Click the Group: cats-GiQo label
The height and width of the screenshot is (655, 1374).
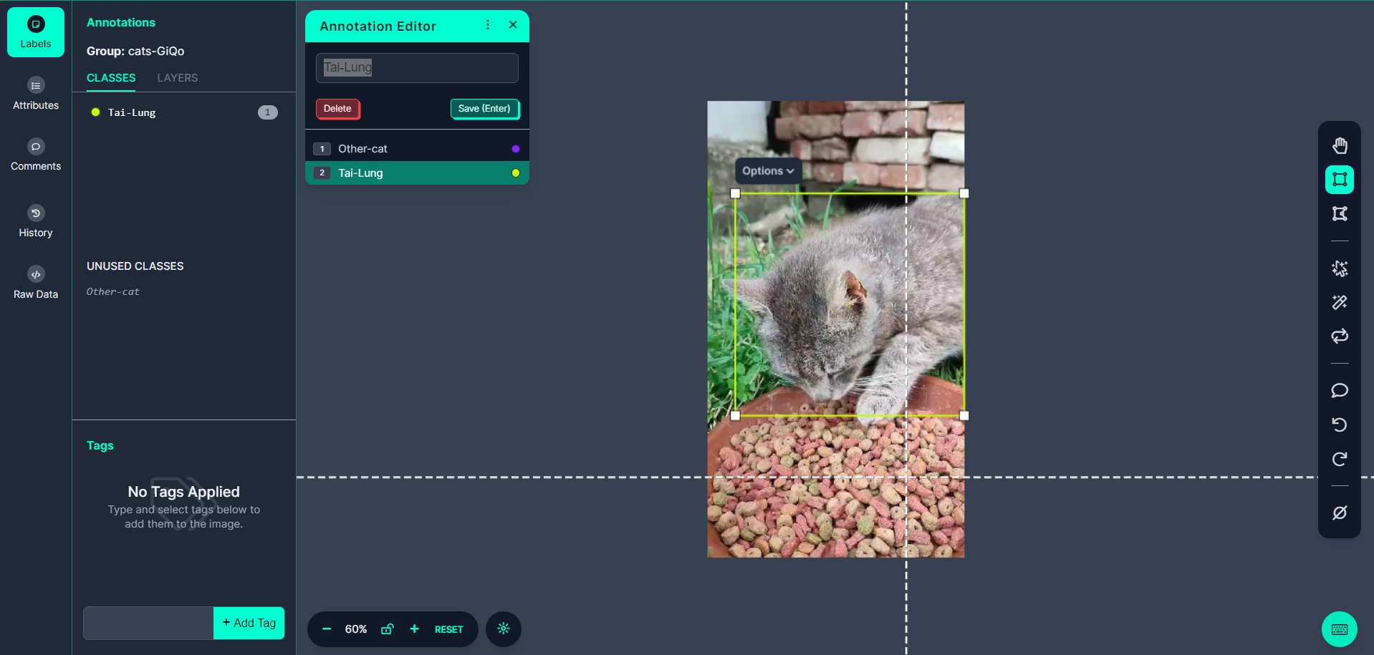coord(135,52)
